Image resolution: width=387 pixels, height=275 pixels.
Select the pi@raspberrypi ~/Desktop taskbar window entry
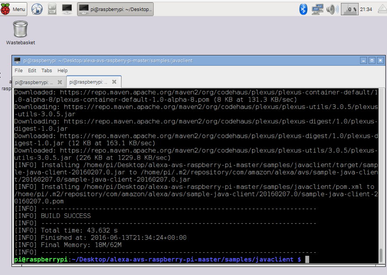[115, 9]
